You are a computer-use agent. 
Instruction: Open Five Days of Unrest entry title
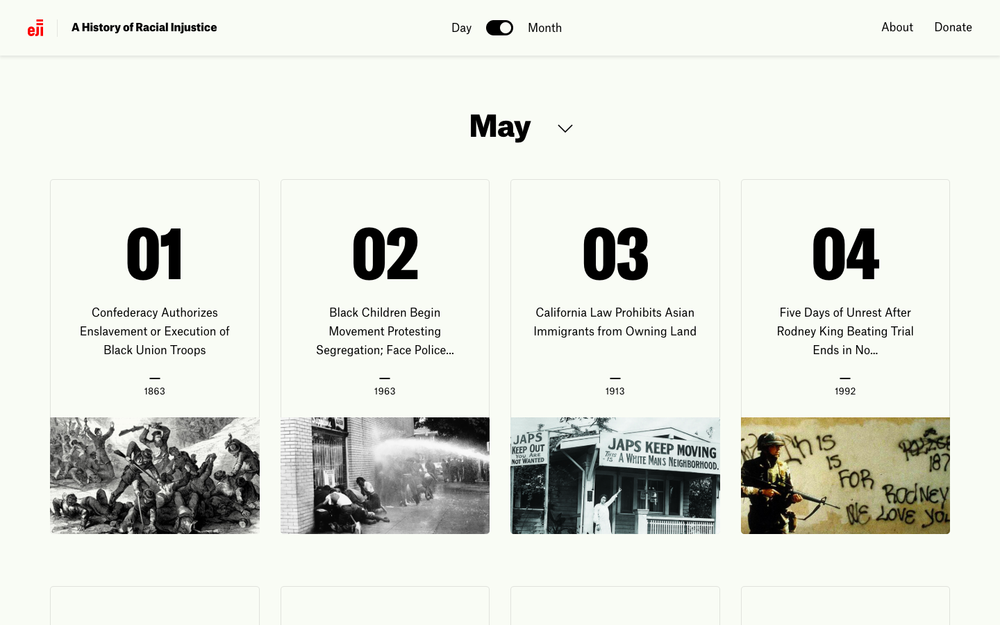pyautogui.click(x=845, y=331)
